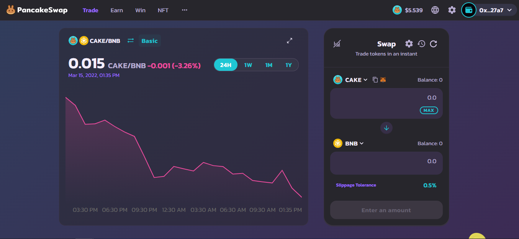519x239 pixels.
Task: Toggle the Basic chart view button
Action: [x=149, y=41]
